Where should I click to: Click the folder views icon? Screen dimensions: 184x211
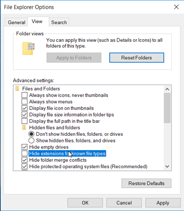pyautogui.click(x=28, y=48)
